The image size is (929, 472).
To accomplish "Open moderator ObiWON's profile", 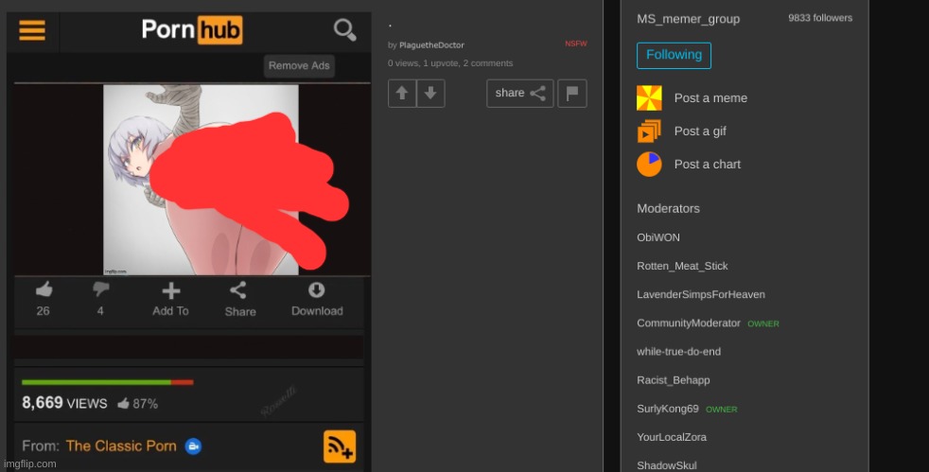I will point(658,238).
